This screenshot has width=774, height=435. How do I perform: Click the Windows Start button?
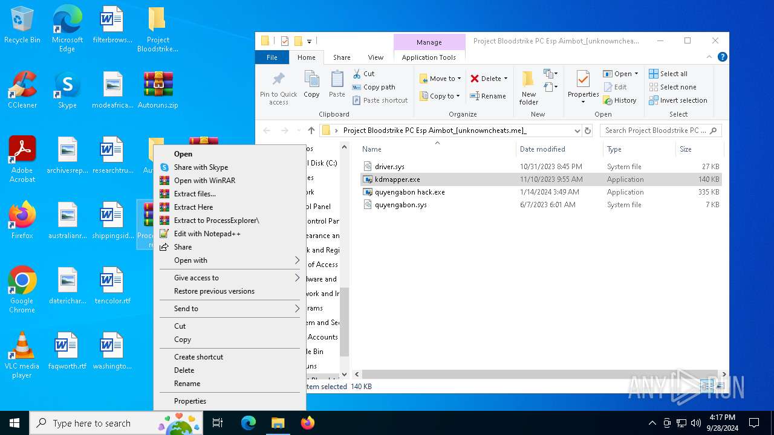coord(15,423)
